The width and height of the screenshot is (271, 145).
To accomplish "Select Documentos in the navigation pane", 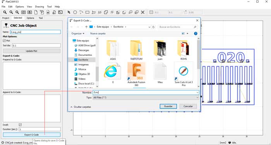I will click(85, 55).
